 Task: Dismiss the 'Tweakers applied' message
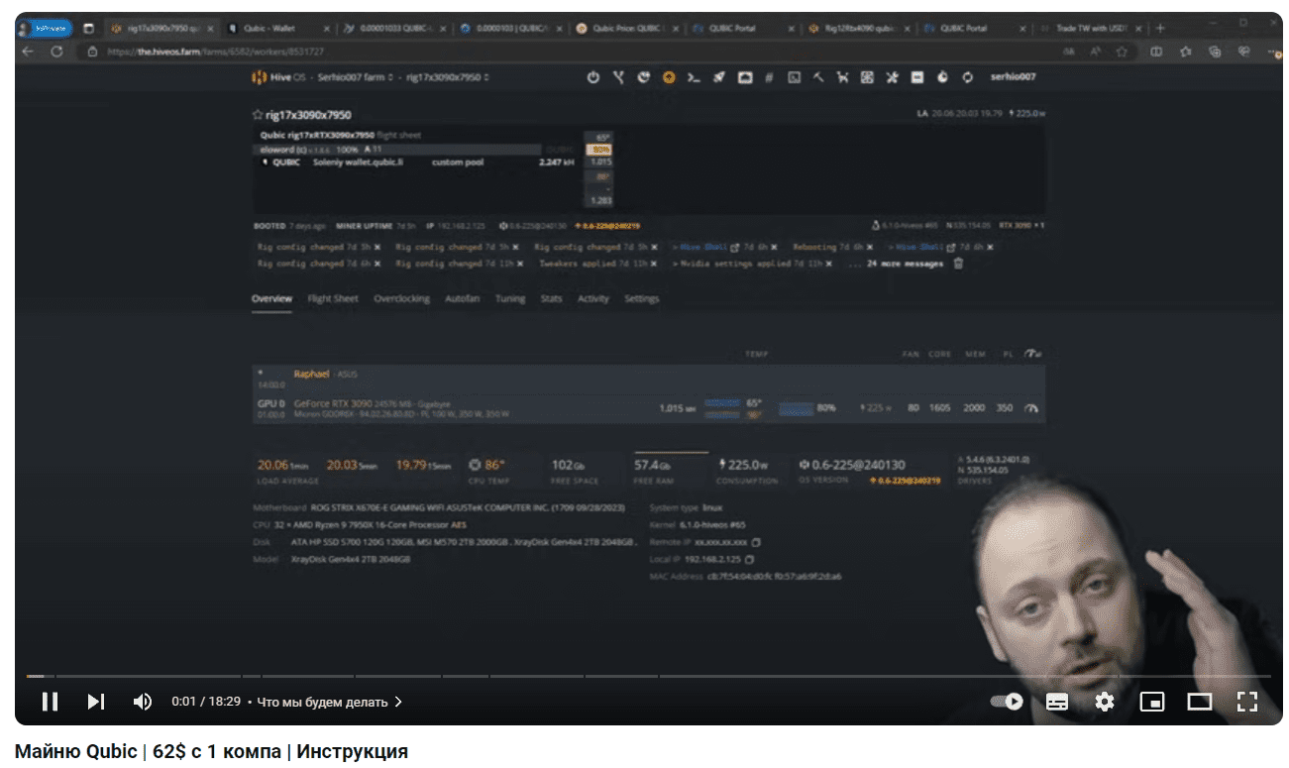click(654, 264)
